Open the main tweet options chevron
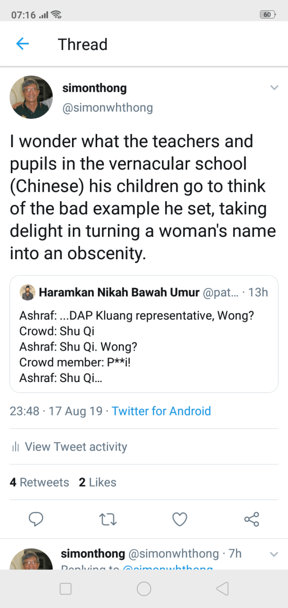The image size is (288, 608). click(274, 88)
